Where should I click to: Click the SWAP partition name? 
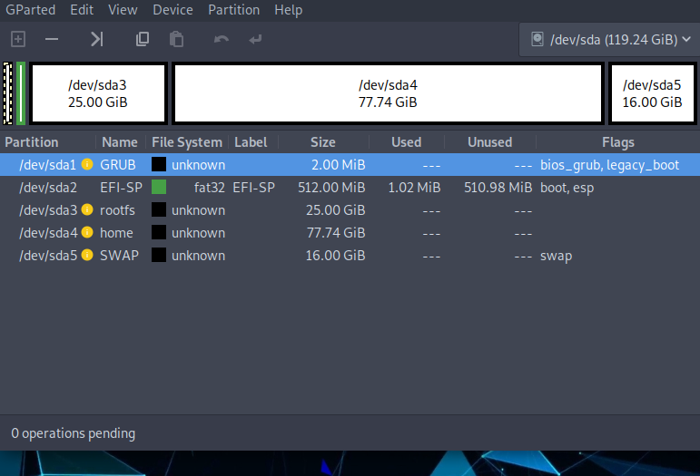[119, 256]
